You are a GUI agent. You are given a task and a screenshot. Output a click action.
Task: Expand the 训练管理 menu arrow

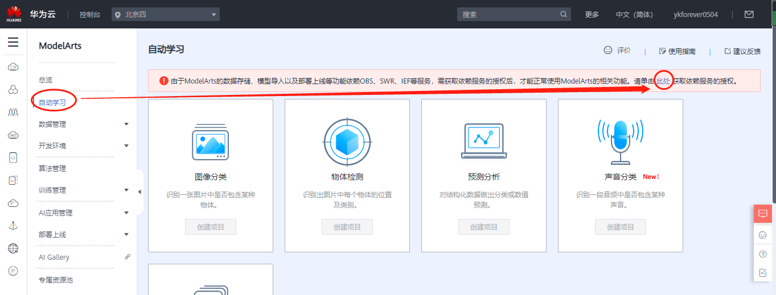click(x=126, y=190)
